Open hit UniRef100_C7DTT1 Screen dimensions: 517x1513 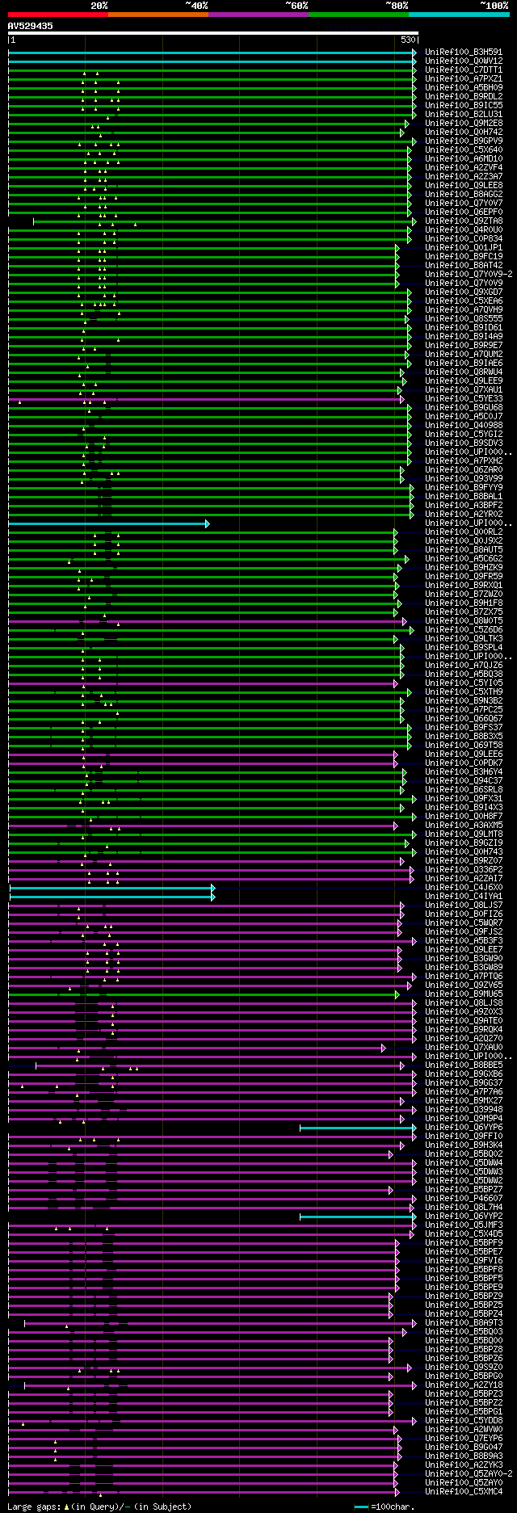click(x=464, y=70)
